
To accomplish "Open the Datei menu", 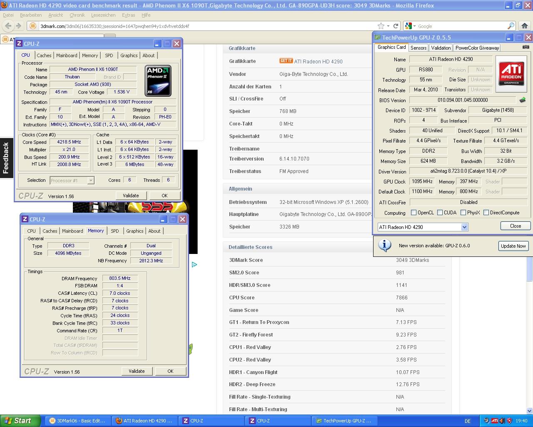I will click(8, 15).
